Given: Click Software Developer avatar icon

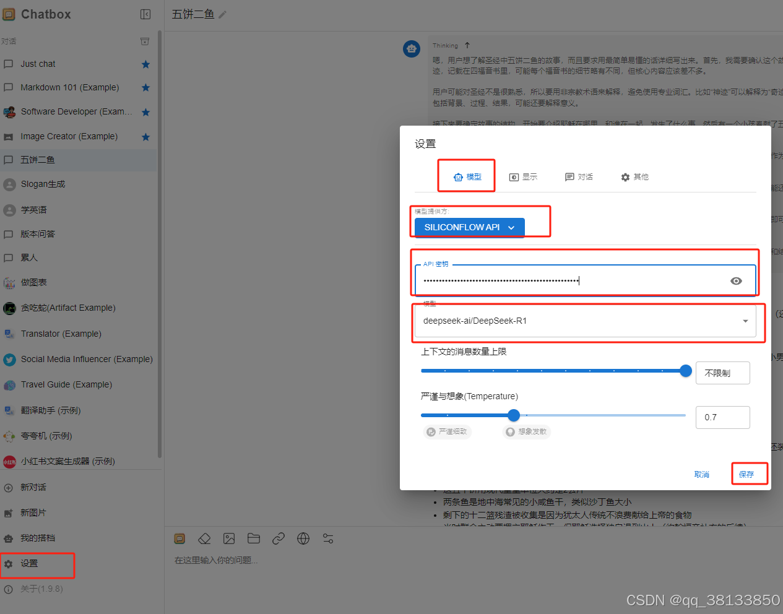Looking at the screenshot, I should (9, 112).
